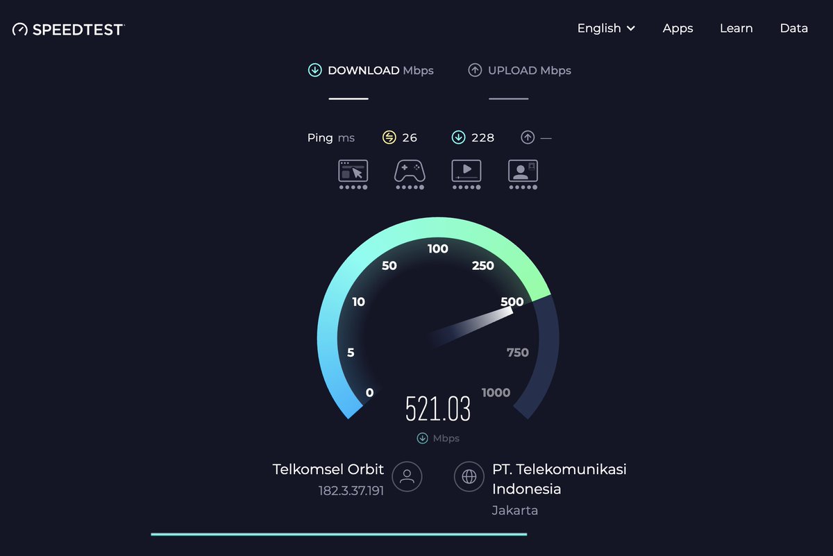
Task: Click the 500 mark on the gauge
Action: click(x=512, y=301)
